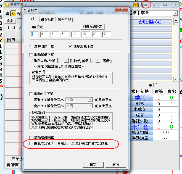The width and height of the screenshot is (182, 174).
Task: Click the quantity field containing 50
Action: point(106,34)
